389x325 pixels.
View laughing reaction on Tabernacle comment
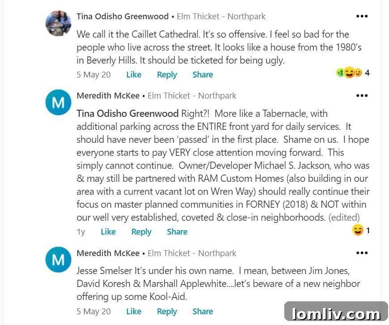[x=361, y=231]
